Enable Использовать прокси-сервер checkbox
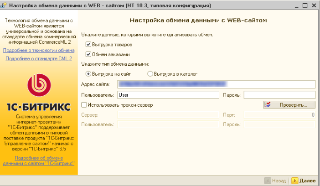 pos(84,105)
